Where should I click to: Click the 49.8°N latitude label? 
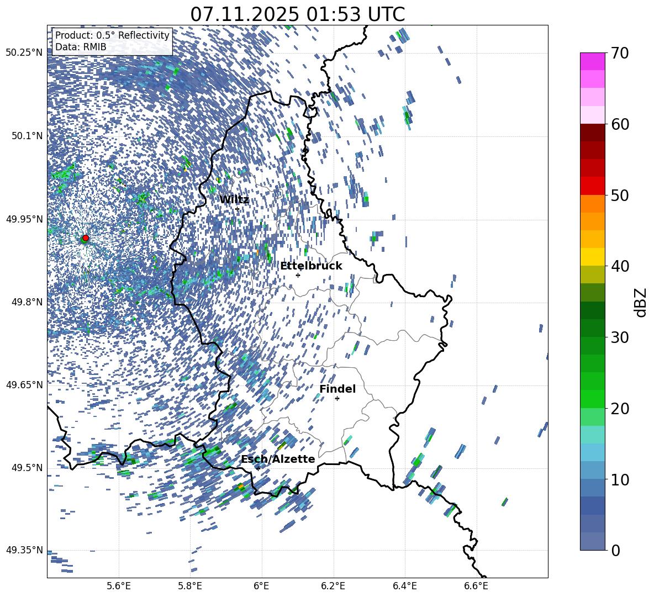[x=27, y=302]
